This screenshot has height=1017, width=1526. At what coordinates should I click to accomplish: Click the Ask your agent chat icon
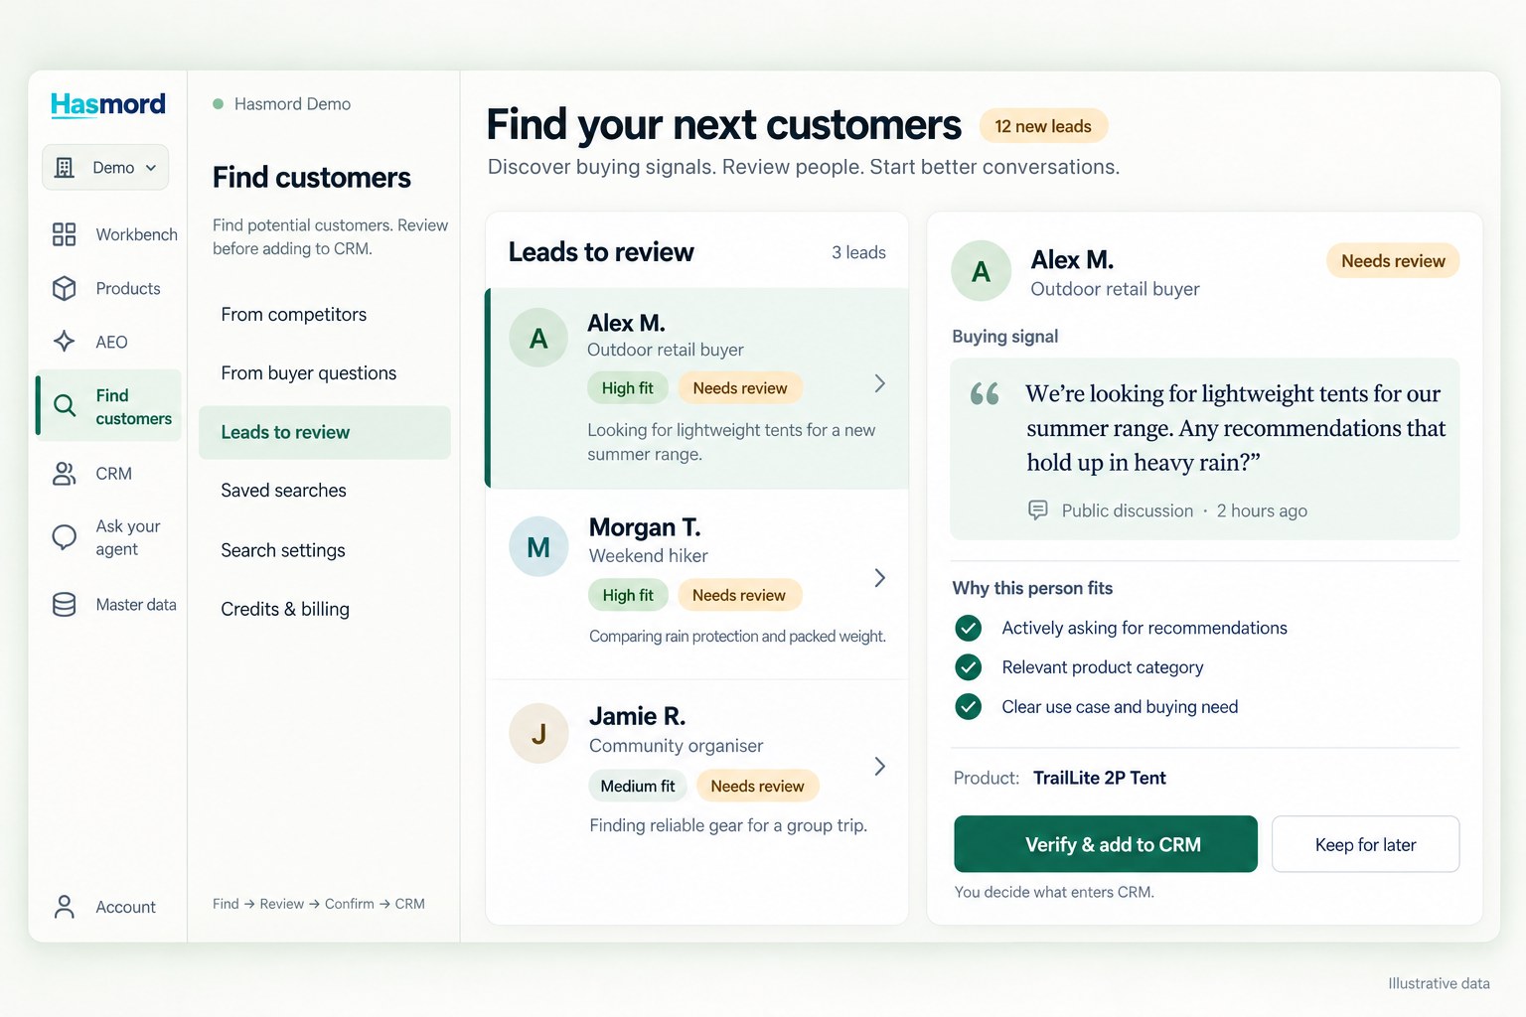click(64, 537)
